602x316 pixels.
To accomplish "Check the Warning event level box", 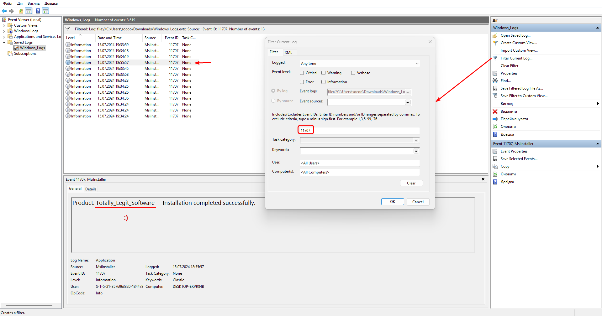I will 324,73.
